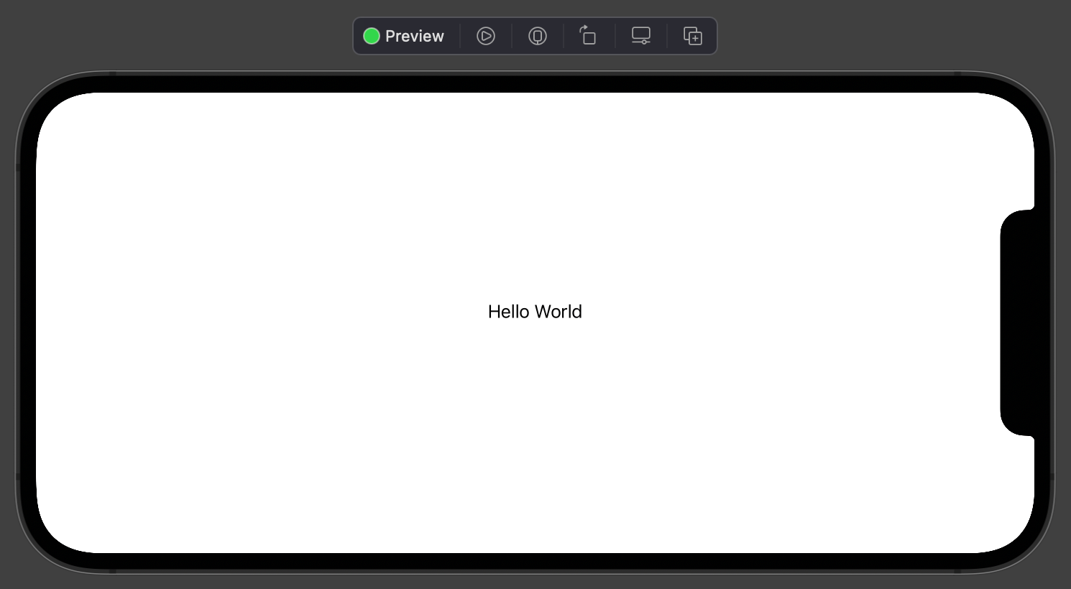Click white screen area above Hello World

coord(535,194)
